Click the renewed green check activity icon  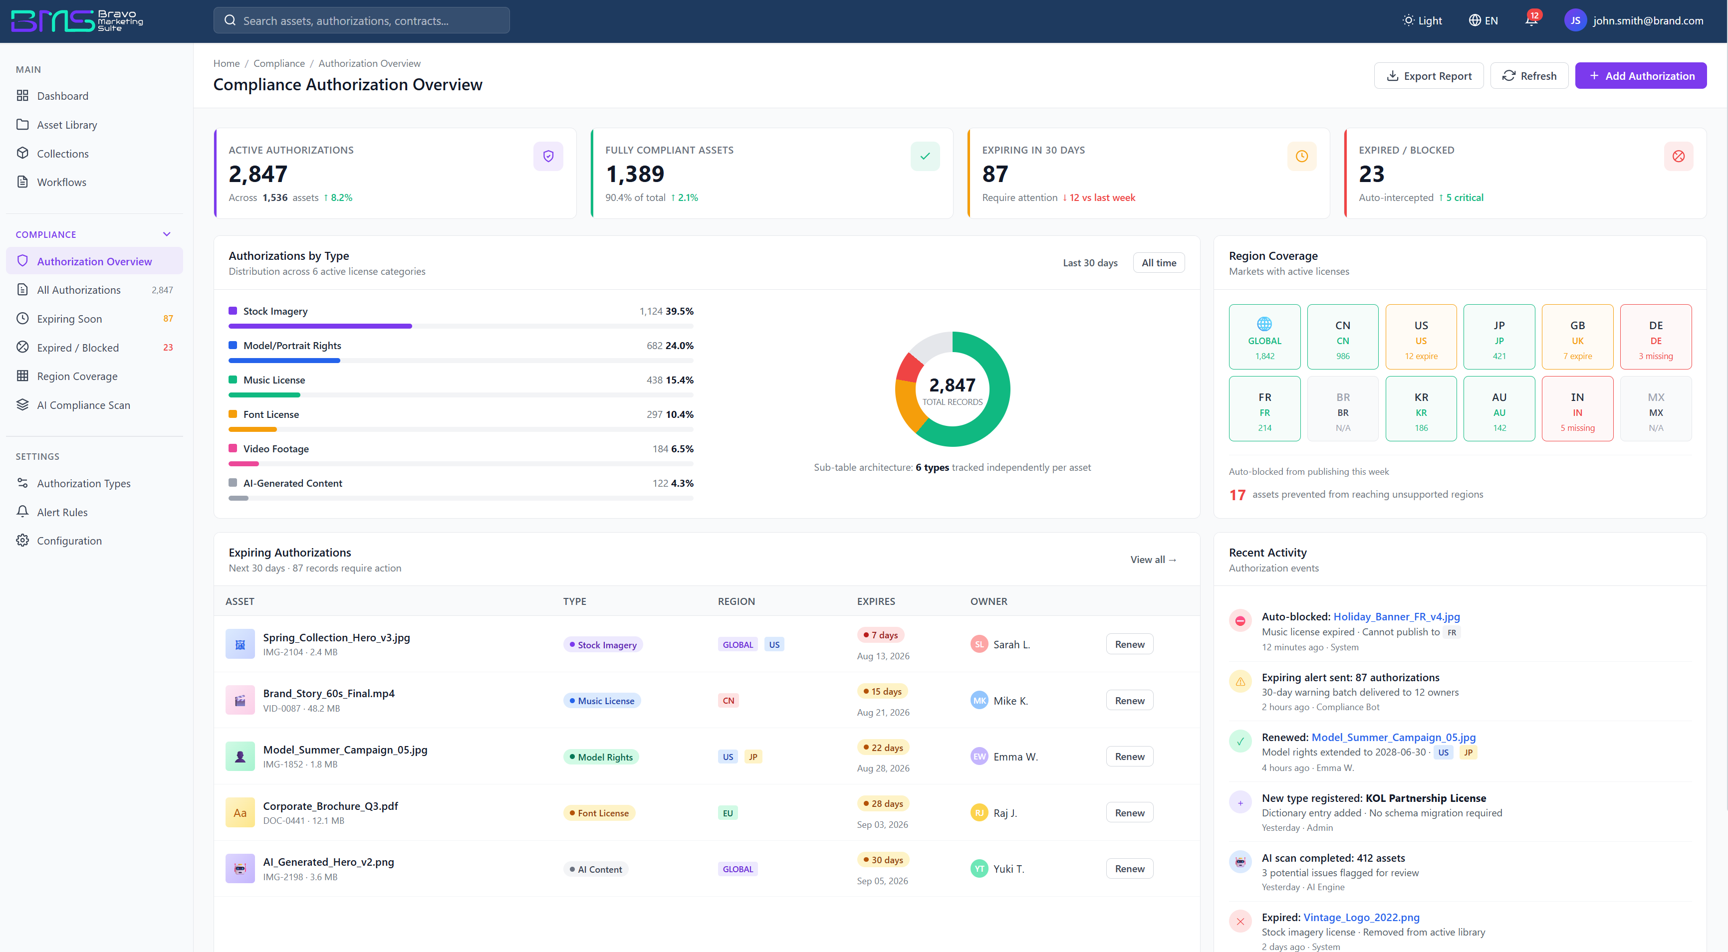1240,742
